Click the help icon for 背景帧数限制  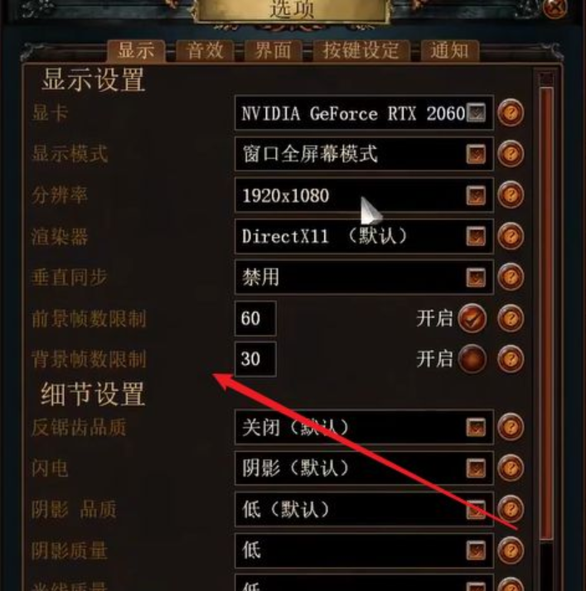tap(511, 359)
